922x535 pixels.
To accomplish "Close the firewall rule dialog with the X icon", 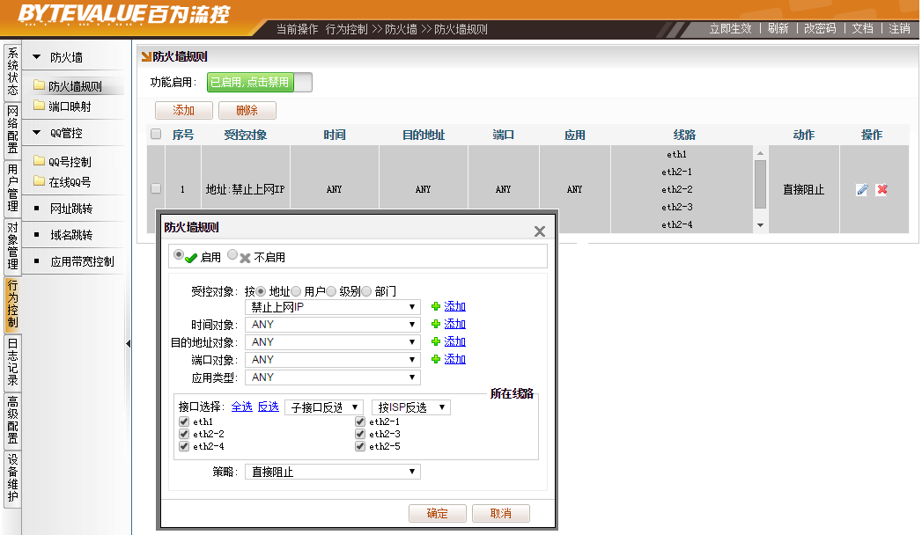I will (x=540, y=231).
